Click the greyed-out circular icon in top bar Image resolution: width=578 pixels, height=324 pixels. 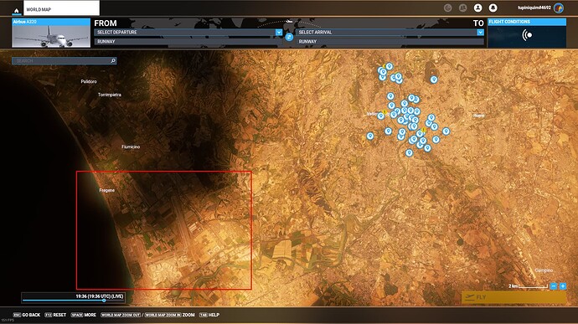pyautogui.click(x=448, y=8)
